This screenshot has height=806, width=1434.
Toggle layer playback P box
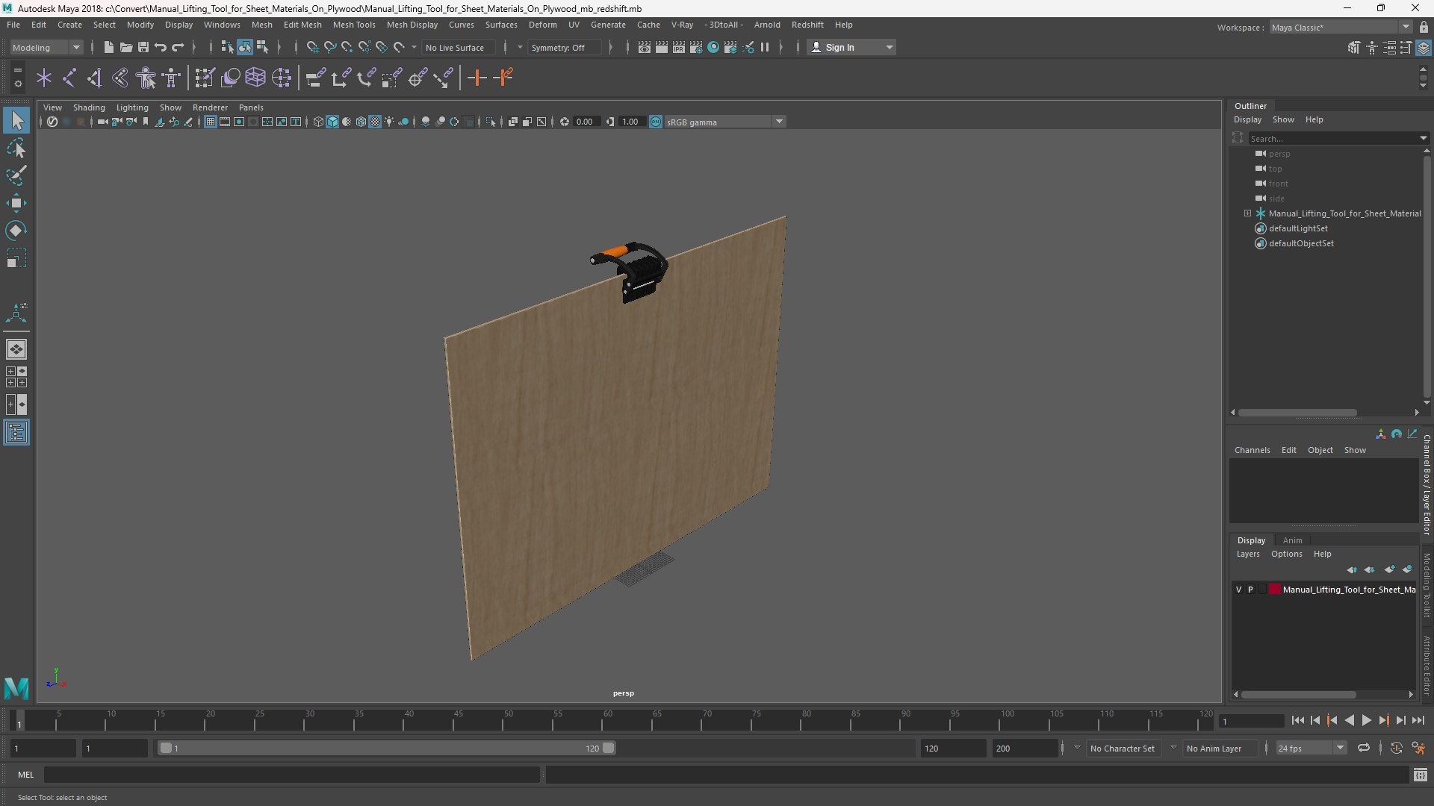pyautogui.click(x=1251, y=590)
